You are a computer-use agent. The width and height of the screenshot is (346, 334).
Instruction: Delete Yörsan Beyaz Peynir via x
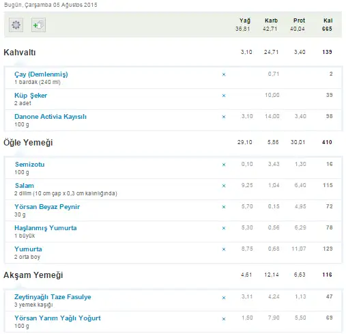click(x=224, y=207)
